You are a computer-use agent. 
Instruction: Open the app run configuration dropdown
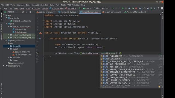pos(87,8)
